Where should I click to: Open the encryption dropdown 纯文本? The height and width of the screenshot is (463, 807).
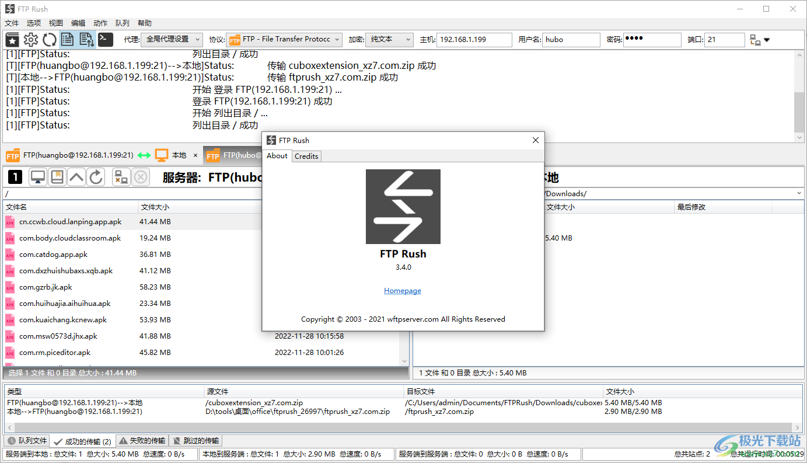coord(390,39)
